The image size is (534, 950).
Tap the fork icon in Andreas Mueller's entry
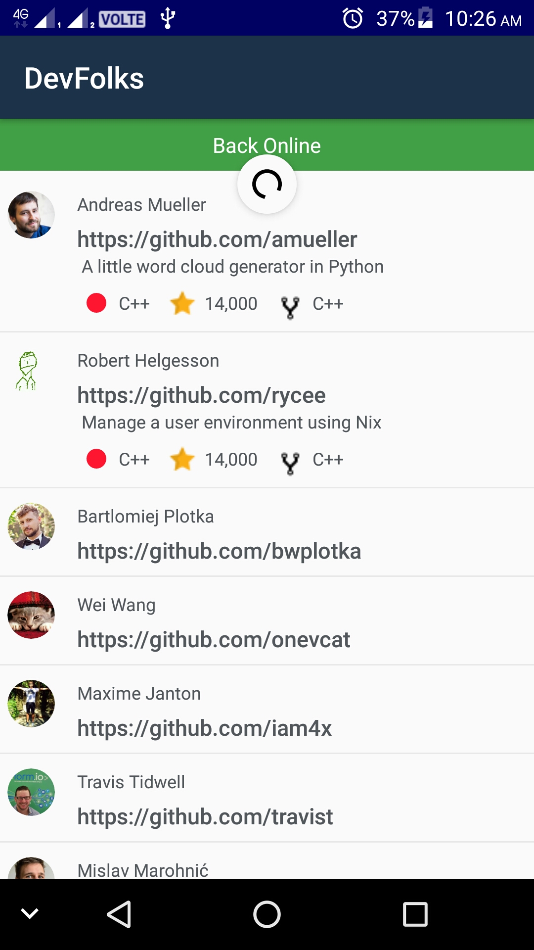[290, 307]
